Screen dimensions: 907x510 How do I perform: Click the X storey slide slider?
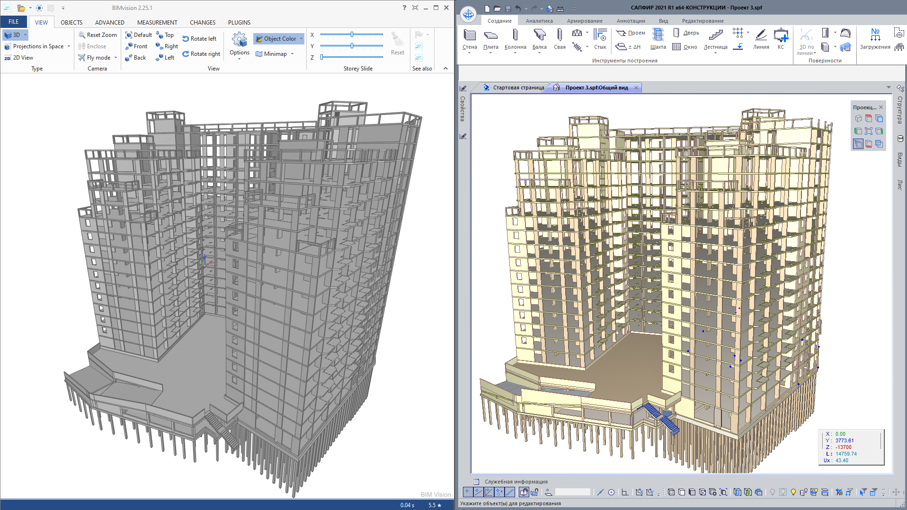point(352,35)
